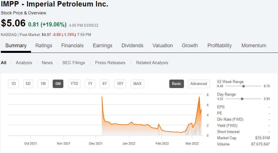
Task: Click the day low value 4.32
Action: (x=220, y=99)
